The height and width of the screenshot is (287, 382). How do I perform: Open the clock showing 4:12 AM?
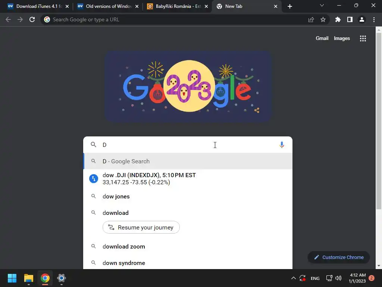pyautogui.click(x=357, y=278)
